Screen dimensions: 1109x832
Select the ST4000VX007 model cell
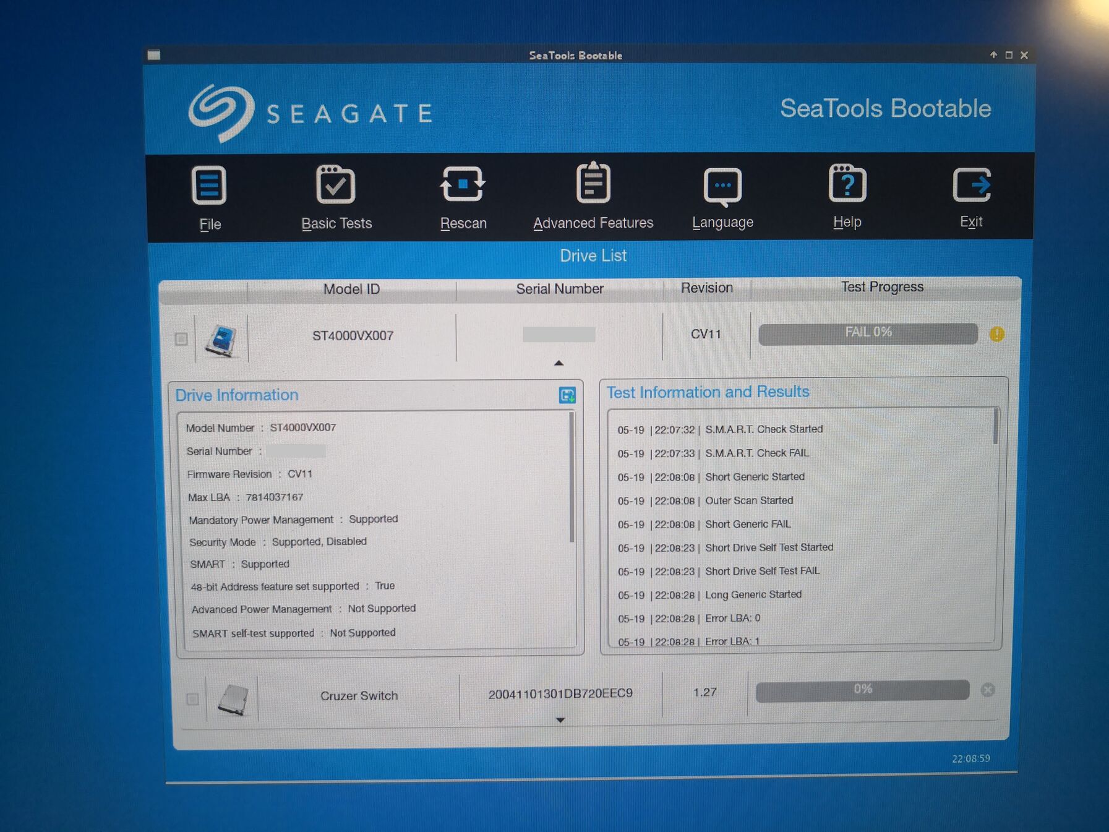353,336
